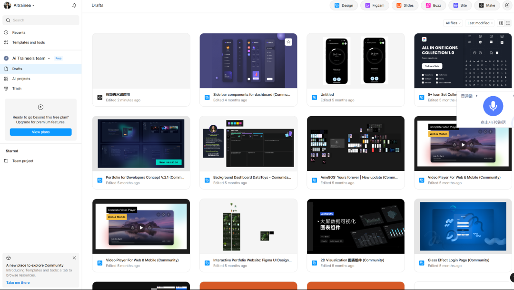The width and height of the screenshot is (514, 290).
Task: Click the Aitrainee profile avatar
Action: [7, 5]
